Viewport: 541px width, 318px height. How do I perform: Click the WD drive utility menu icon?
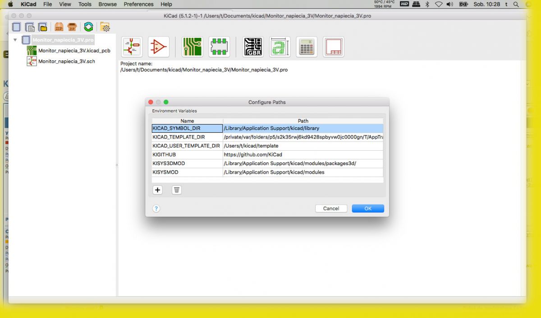click(x=404, y=4)
